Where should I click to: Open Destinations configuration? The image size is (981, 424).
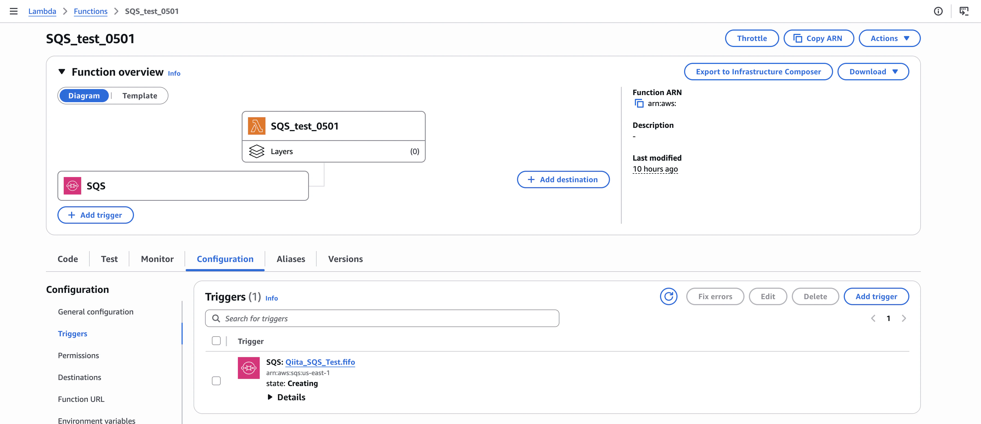coord(80,377)
